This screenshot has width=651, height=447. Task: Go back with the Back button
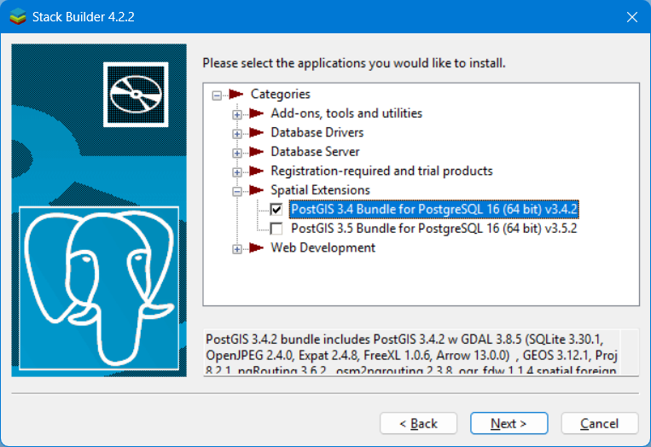(x=418, y=423)
